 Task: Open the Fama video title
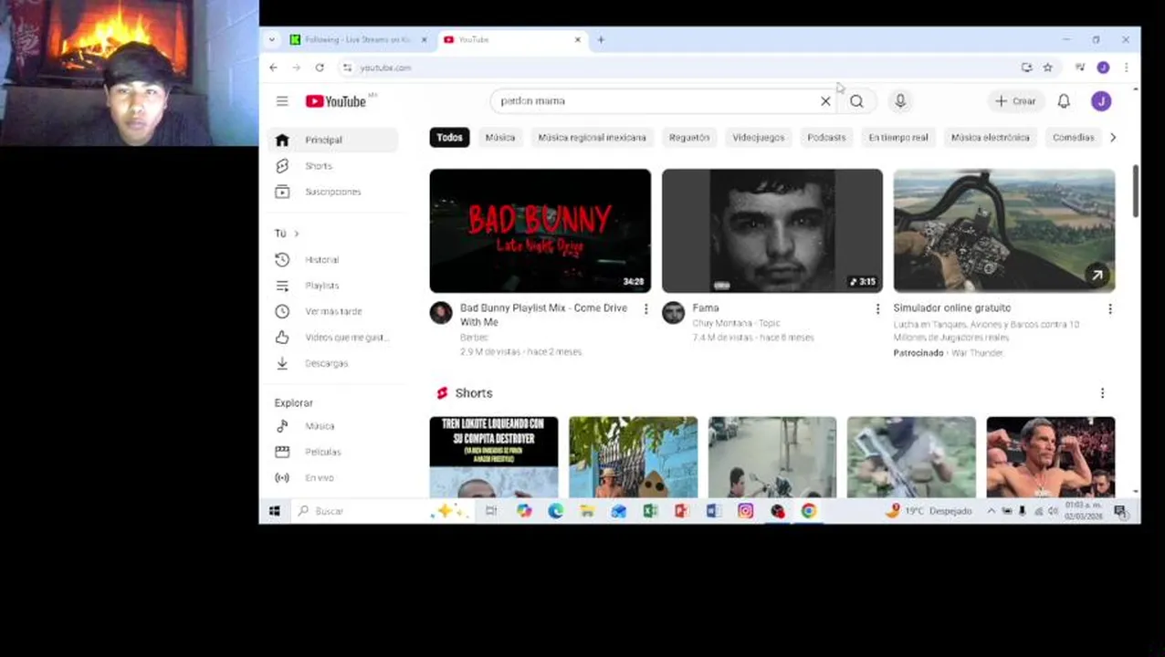coord(706,308)
